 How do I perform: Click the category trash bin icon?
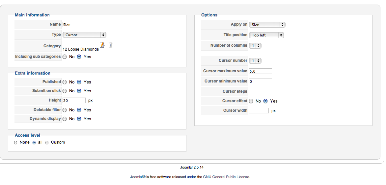111,45
